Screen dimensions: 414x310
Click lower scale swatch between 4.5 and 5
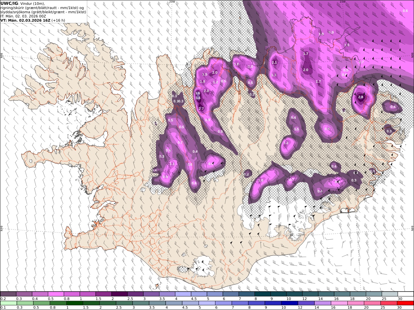click(190, 303)
